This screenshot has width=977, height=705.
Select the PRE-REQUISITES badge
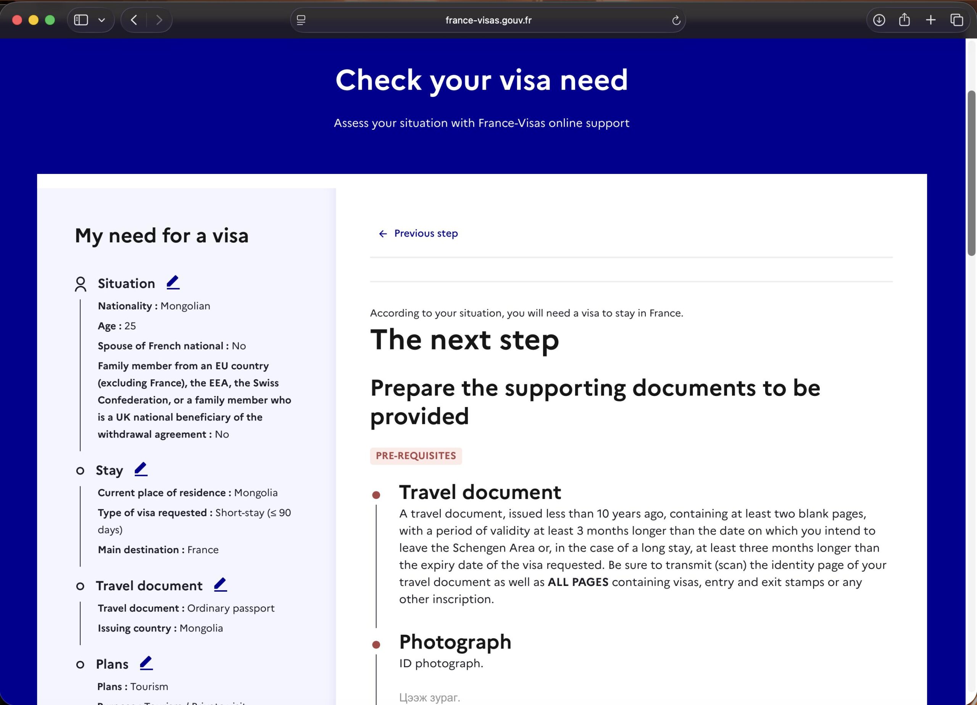point(416,456)
